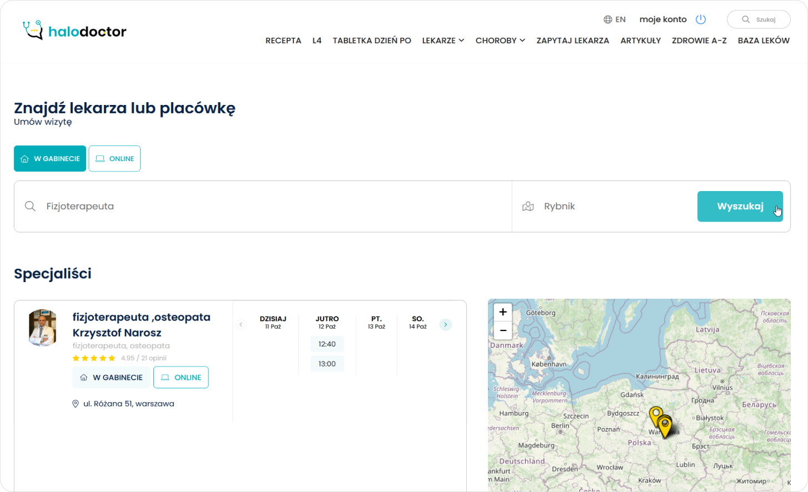
Task: Open the RECEPTA menu item
Action: (x=283, y=41)
